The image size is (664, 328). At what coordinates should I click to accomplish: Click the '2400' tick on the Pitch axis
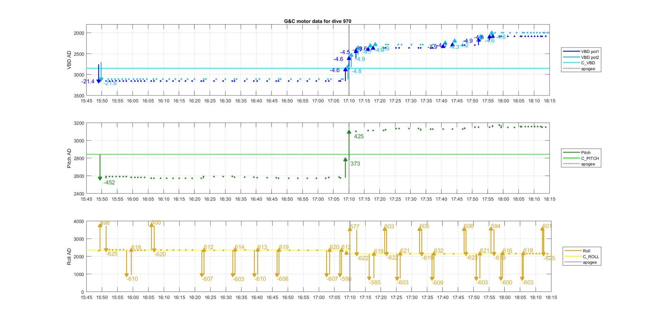click(x=78, y=194)
